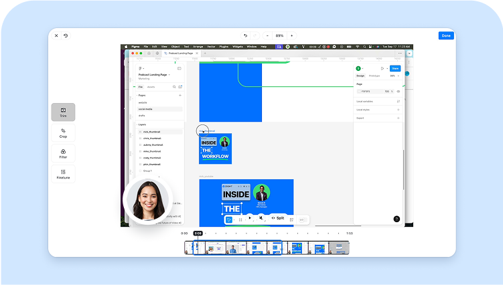503x285 pixels.
Task: Click the Split button
Action: pyautogui.click(x=278, y=218)
